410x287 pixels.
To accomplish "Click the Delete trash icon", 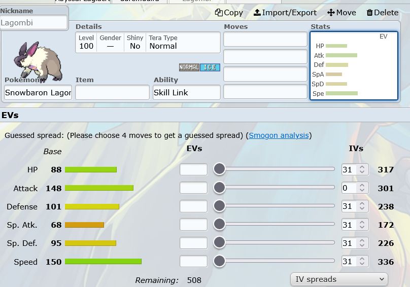I will click(x=369, y=13).
